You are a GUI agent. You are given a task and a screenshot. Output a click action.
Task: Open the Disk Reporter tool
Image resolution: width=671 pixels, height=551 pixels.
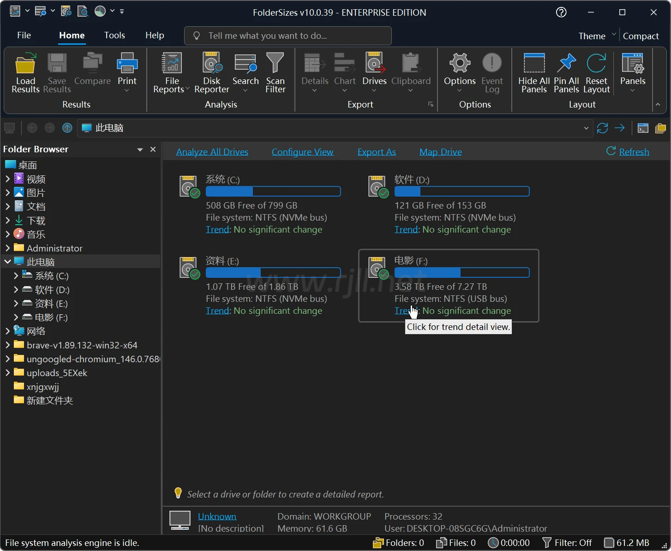coord(212,65)
